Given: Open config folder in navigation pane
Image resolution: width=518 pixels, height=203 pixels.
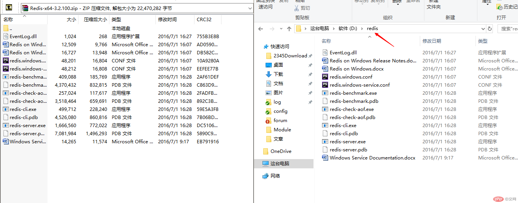Looking at the screenshot, I should pyautogui.click(x=281, y=111).
